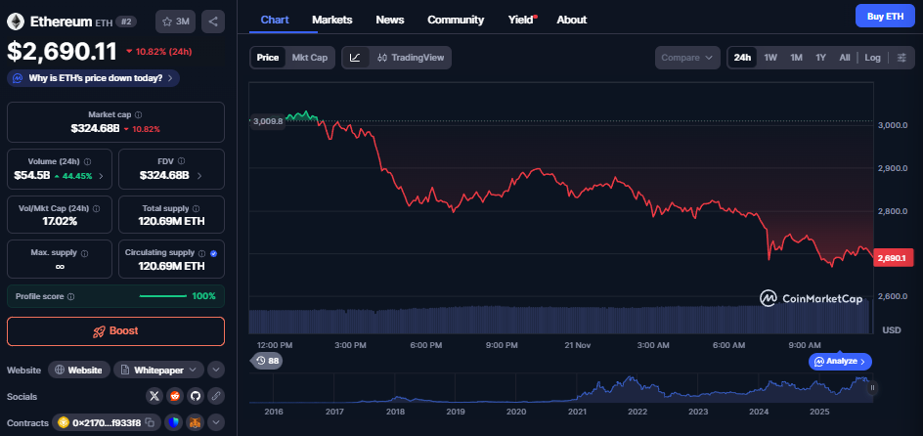Click info icon beside Max. supply
Screen dimensions: 923x436
[x=84, y=253]
